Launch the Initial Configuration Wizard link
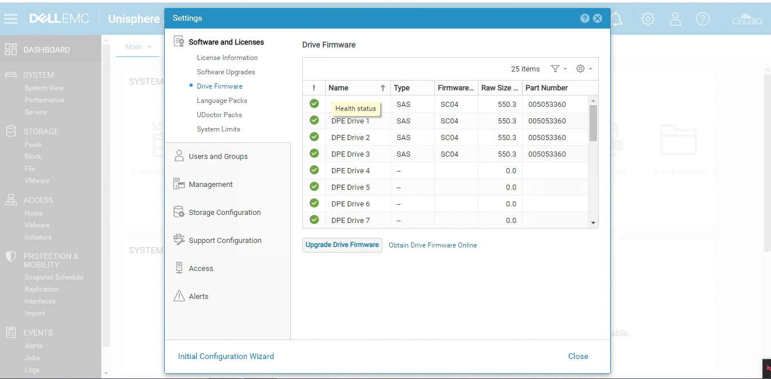The width and height of the screenshot is (771, 379). pyautogui.click(x=226, y=356)
